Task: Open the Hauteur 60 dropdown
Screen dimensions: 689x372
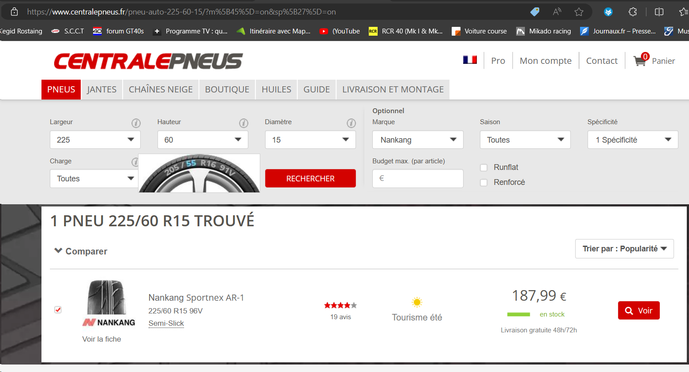Action: click(203, 140)
